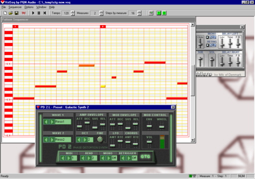255x179 pixels.
Task: Click the Measures value field
Action: (95, 13)
